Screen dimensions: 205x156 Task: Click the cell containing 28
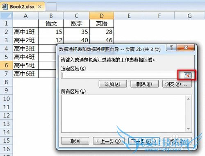(102, 32)
